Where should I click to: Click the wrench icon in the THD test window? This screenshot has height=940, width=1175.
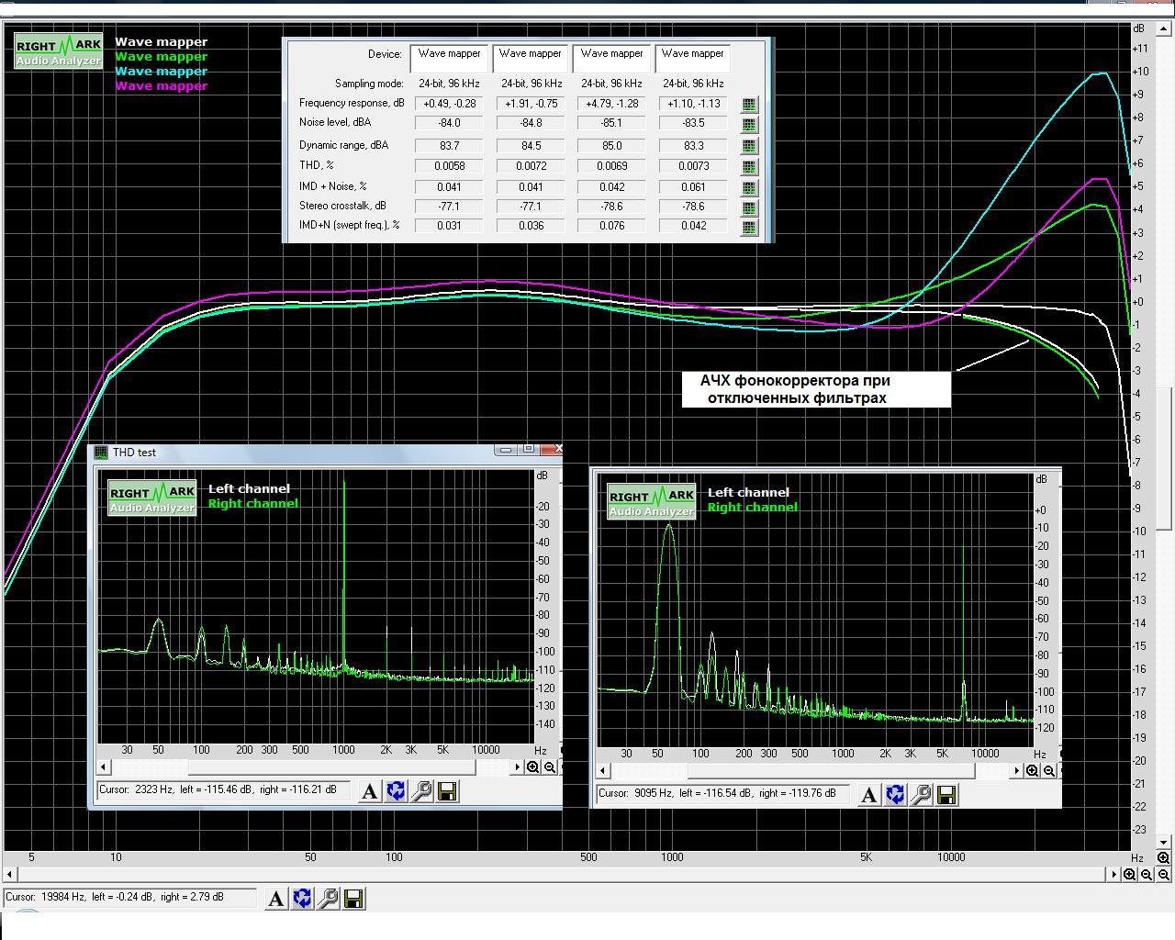point(421,791)
